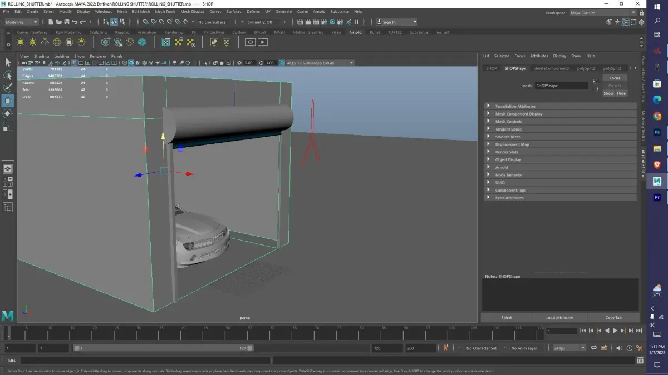Screen dimensions: 668x375
Task: Open the Arnold RenderView shelf icon
Action: tap(250, 42)
